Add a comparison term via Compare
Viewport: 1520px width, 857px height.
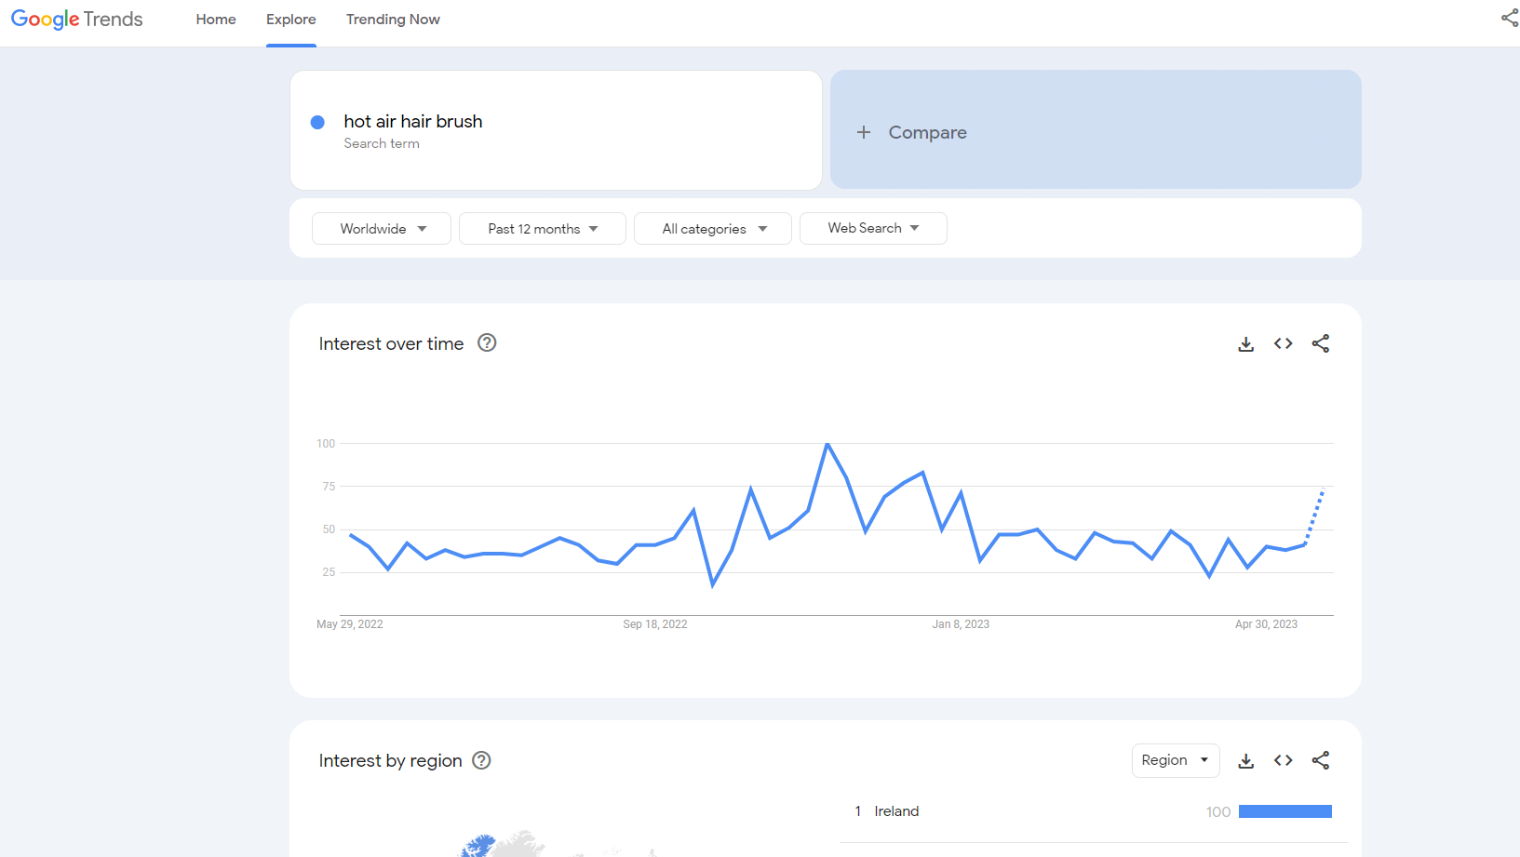[x=1096, y=130]
